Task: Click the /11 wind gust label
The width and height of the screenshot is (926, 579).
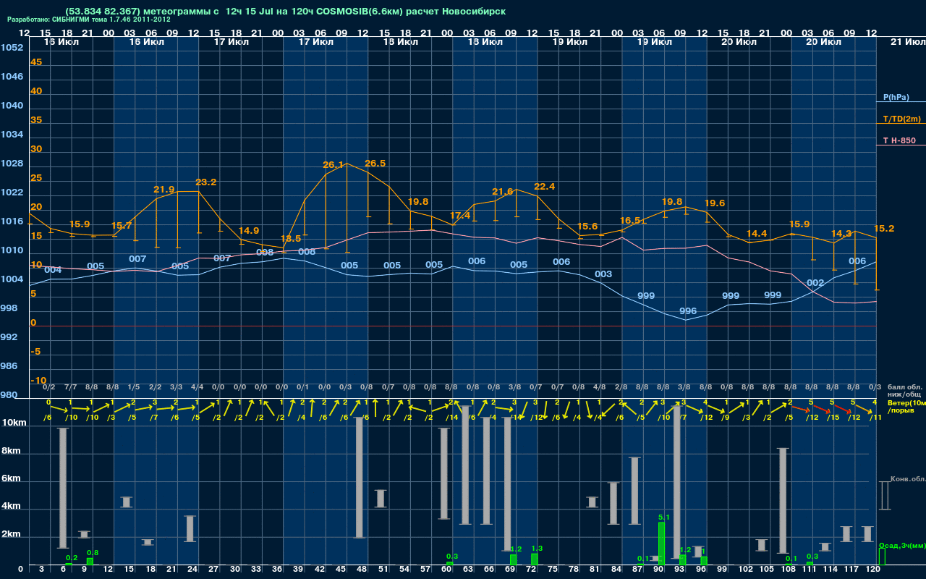Action: [876, 418]
